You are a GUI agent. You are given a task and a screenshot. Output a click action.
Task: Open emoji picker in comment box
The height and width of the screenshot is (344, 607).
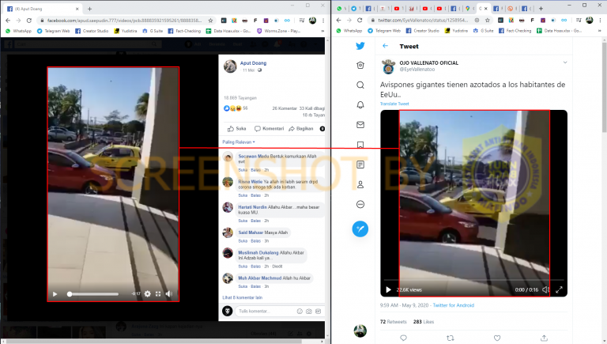[300, 311]
